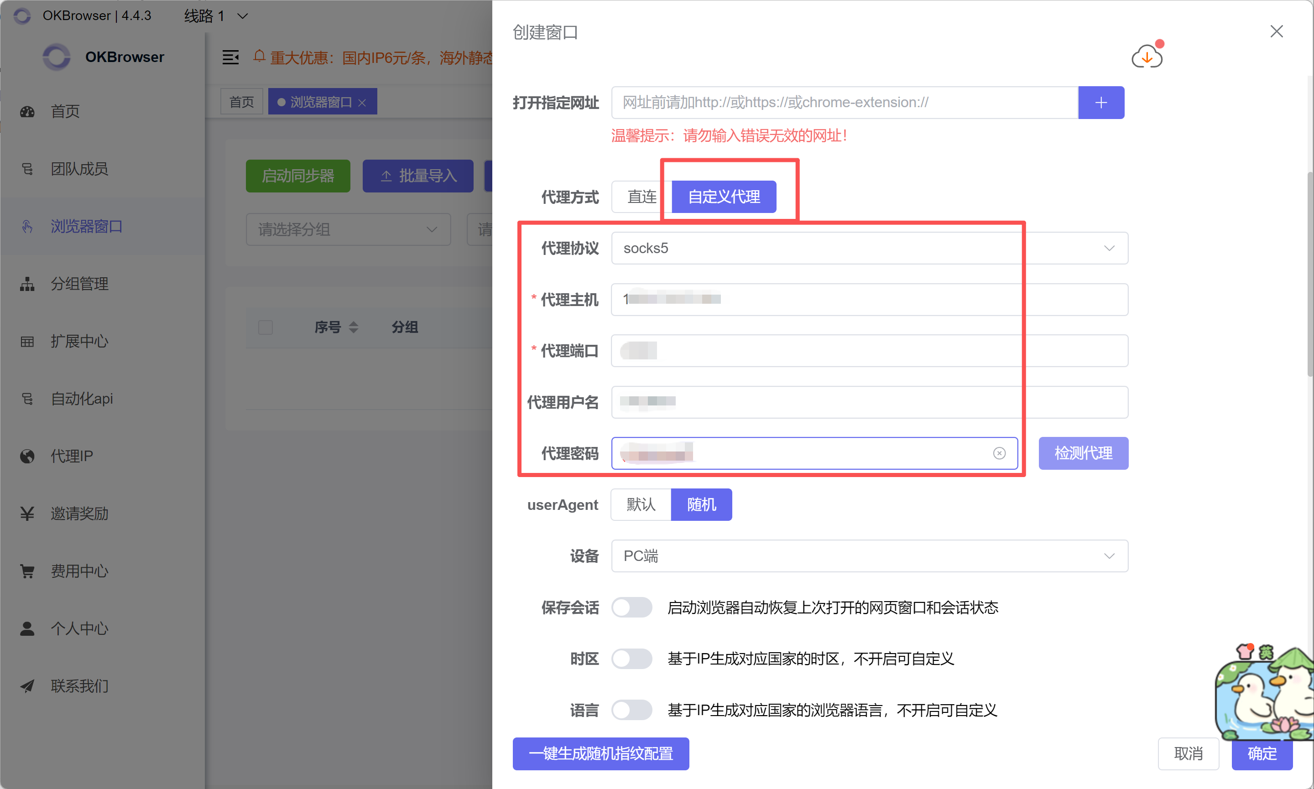Open the 代理协议 socks5 protocol dropdown

tap(1109, 248)
